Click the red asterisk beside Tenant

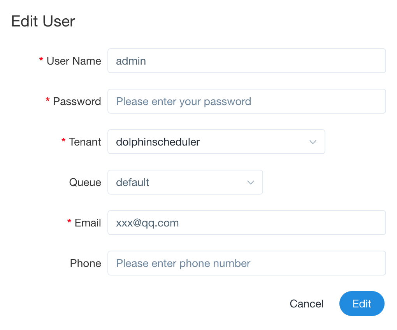point(63,141)
